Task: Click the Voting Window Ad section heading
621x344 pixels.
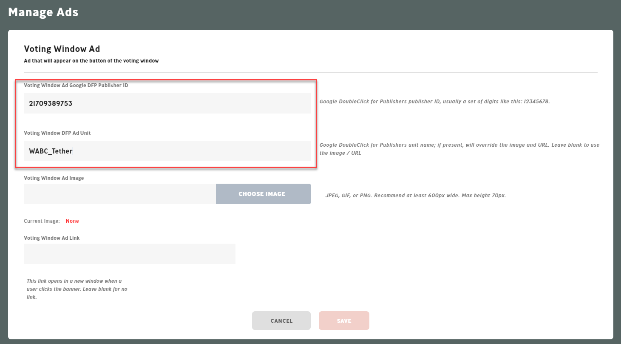Action: pyautogui.click(x=62, y=49)
